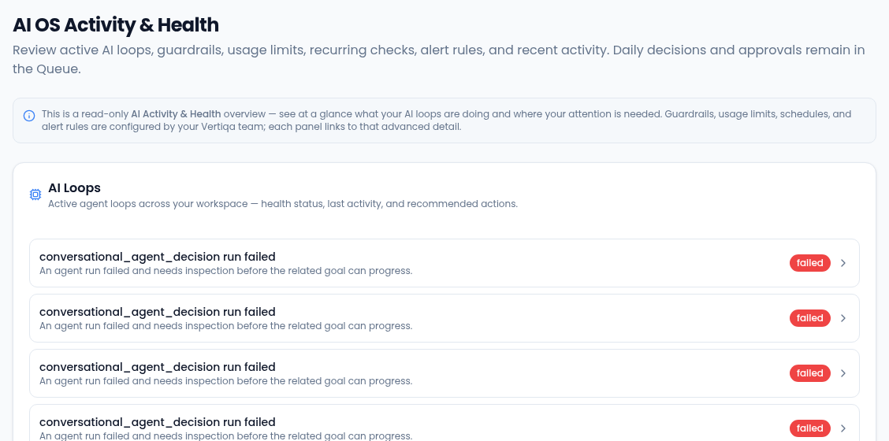This screenshot has width=889, height=441.
Task: Click the 'Active agent loops across your workspace' description
Action: tap(283, 203)
